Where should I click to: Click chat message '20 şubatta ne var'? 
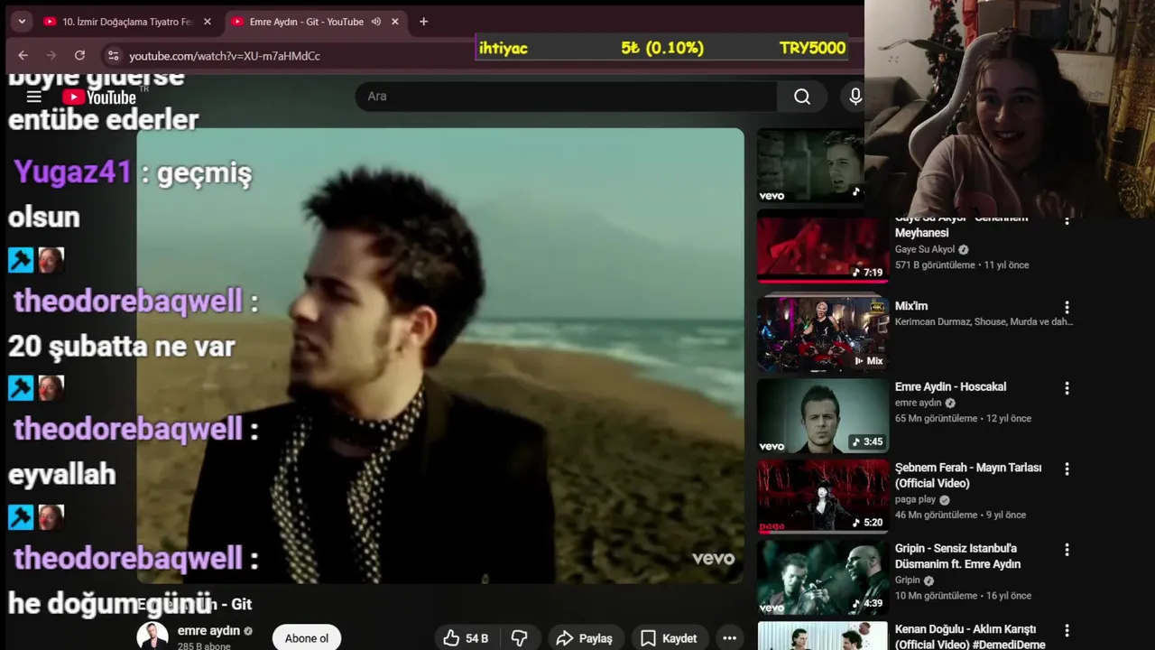[122, 347]
